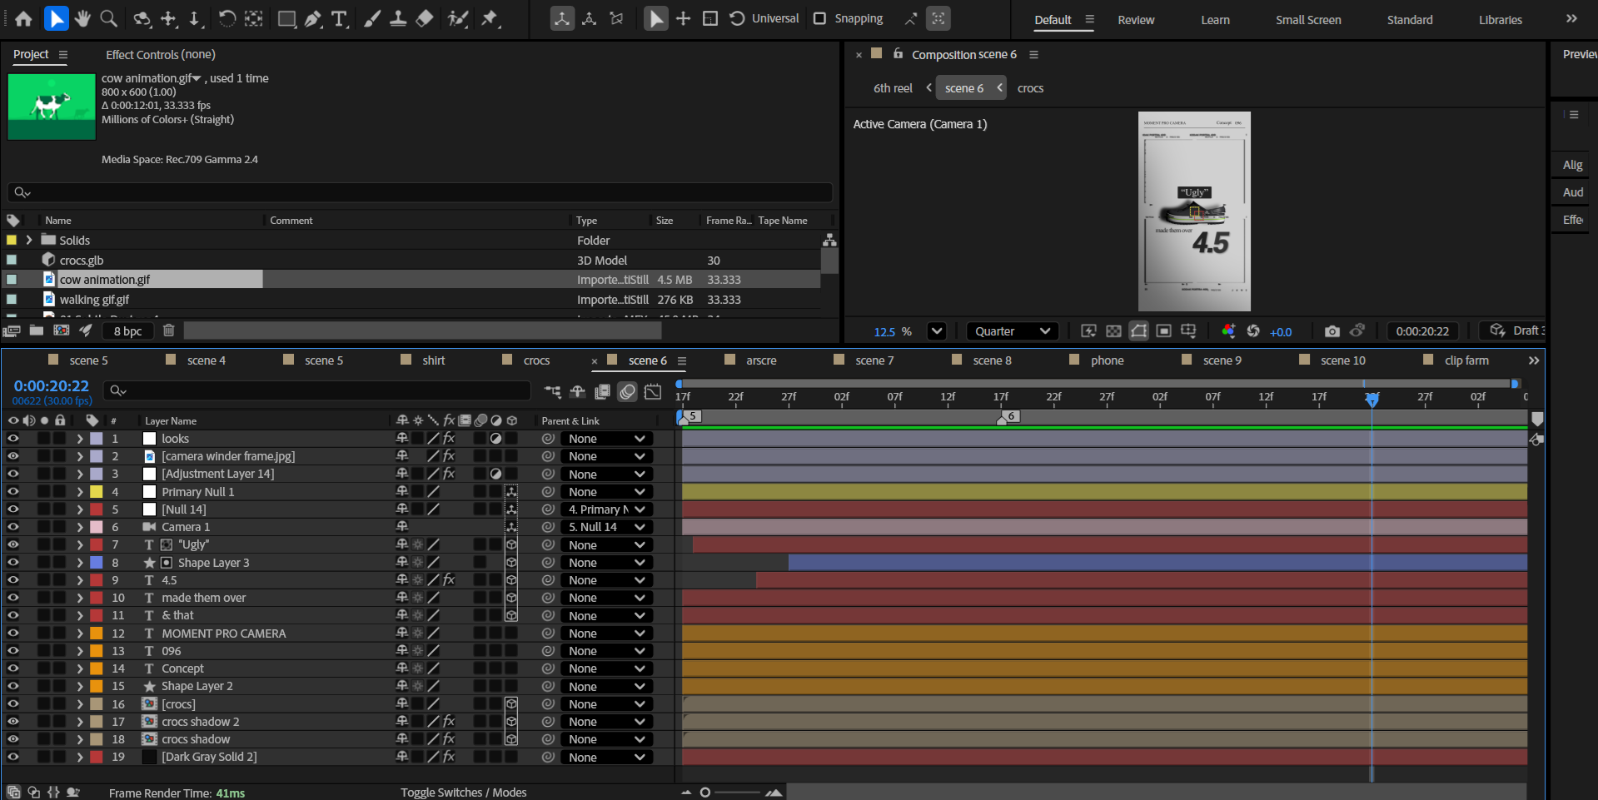Delete selected project item with trash icon
Viewport: 1598px width, 800px height.
click(x=168, y=330)
